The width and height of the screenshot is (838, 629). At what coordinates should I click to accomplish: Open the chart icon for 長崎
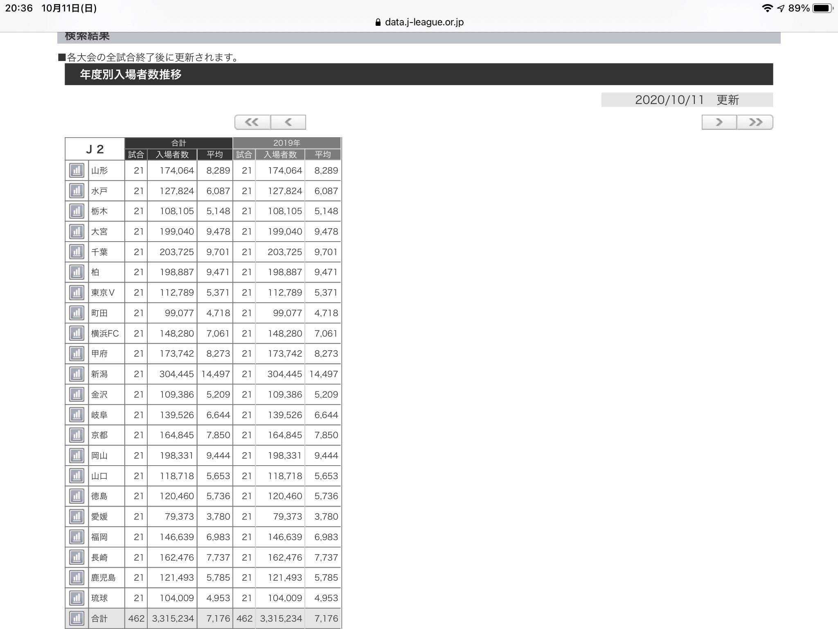click(x=77, y=557)
